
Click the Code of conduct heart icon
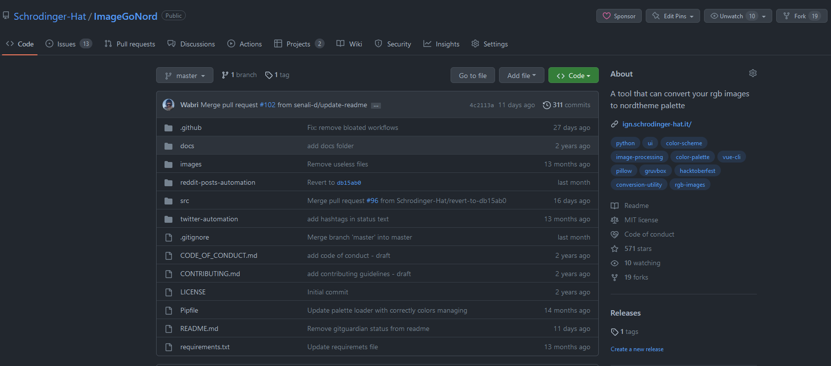615,234
